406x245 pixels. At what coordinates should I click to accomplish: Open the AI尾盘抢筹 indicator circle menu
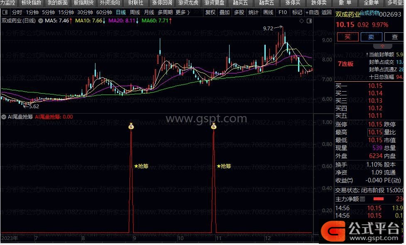pos(4,117)
